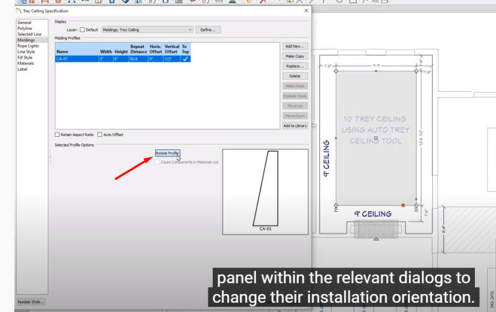Enable the Default layer checkbox
The height and width of the screenshot is (312, 496).
[x=82, y=30]
